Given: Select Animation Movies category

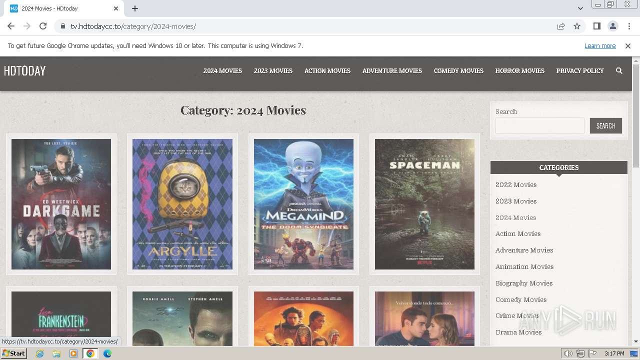Looking at the screenshot, I should pyautogui.click(x=524, y=266).
